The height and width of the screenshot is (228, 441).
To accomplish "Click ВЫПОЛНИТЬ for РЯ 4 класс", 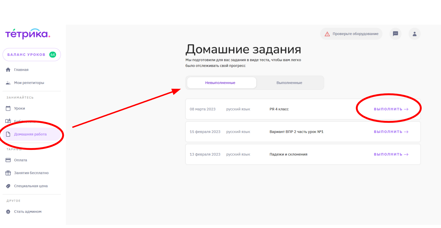I will 391,109.
